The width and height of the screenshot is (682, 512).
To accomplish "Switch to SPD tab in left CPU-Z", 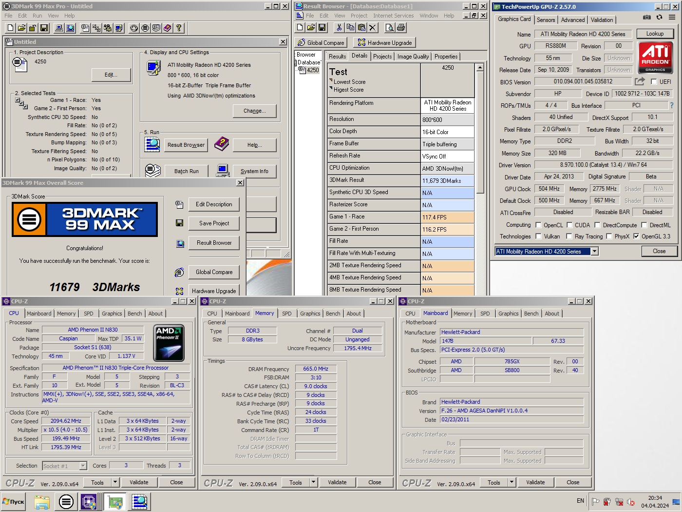I will coord(88,314).
